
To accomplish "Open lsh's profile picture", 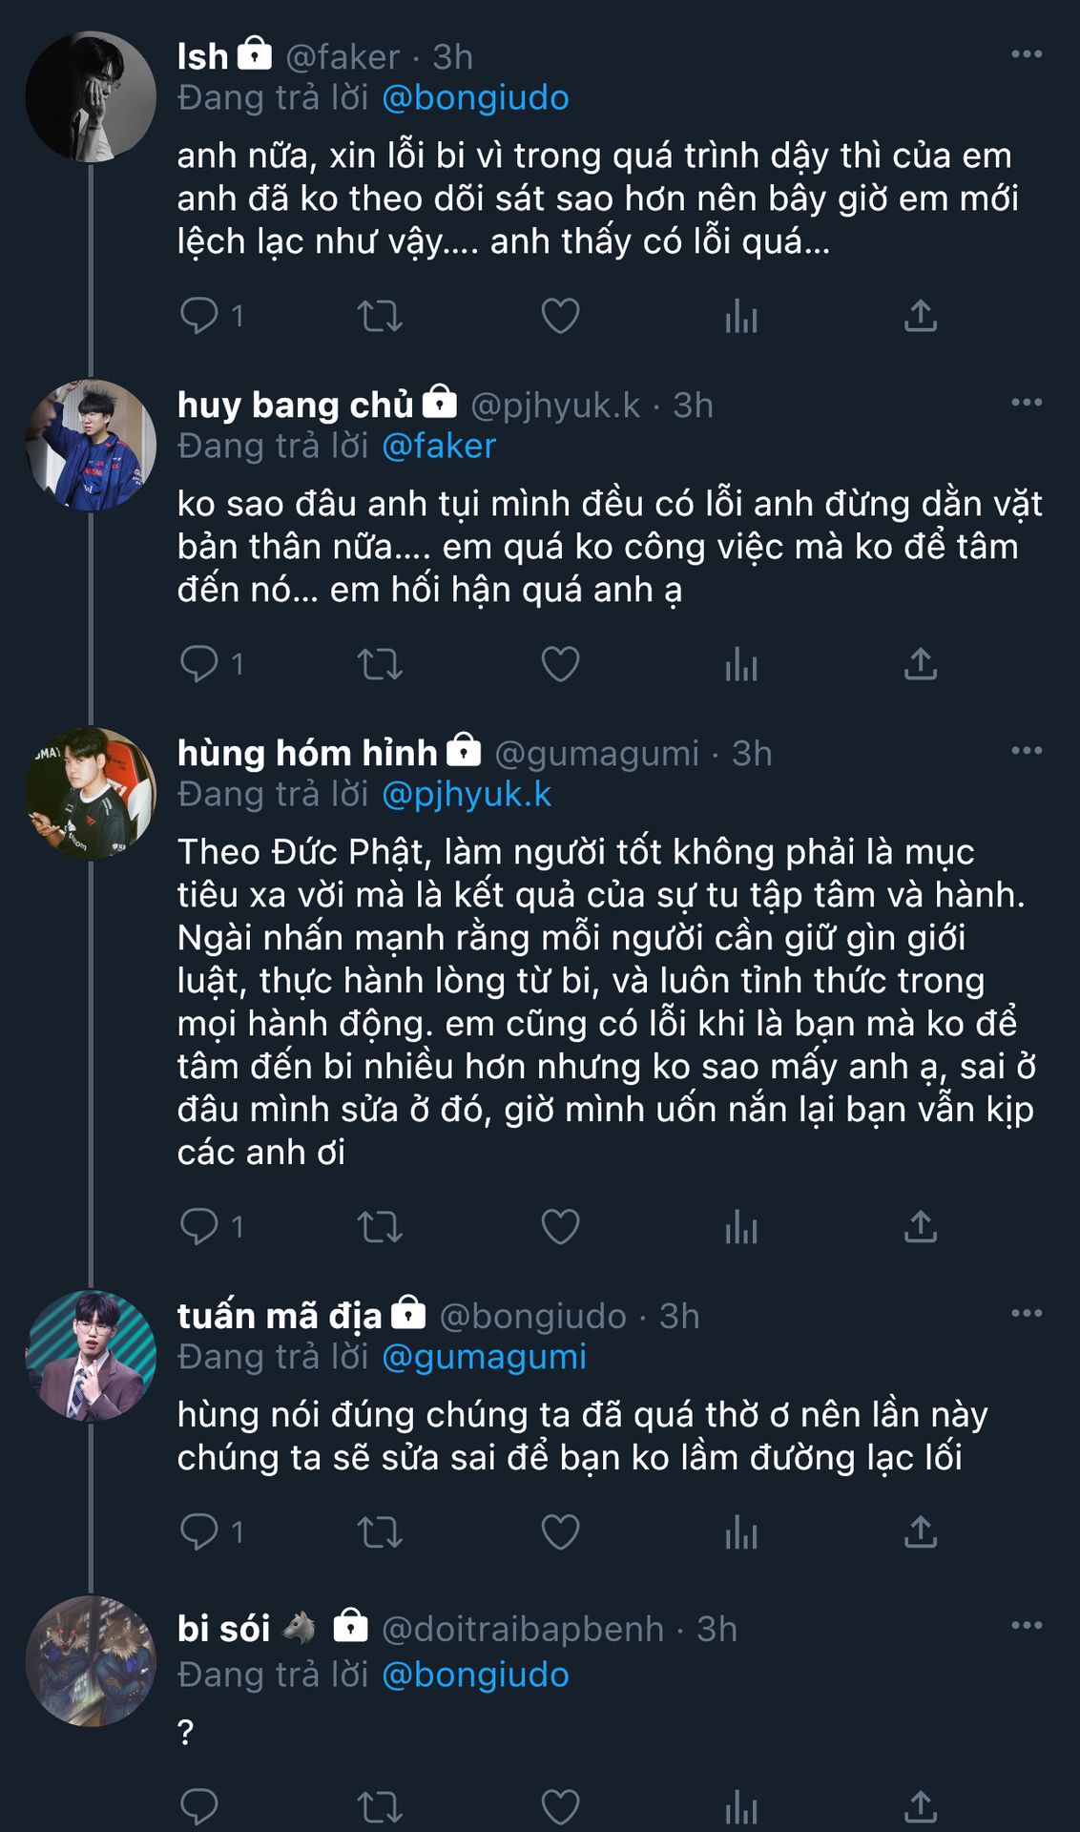I will 91,97.
